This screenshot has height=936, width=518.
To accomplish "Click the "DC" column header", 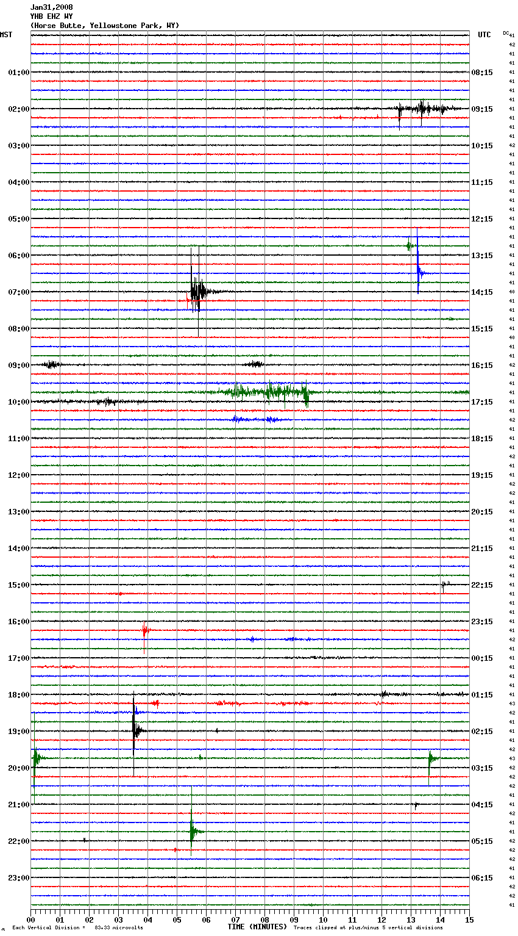I will point(506,33).
